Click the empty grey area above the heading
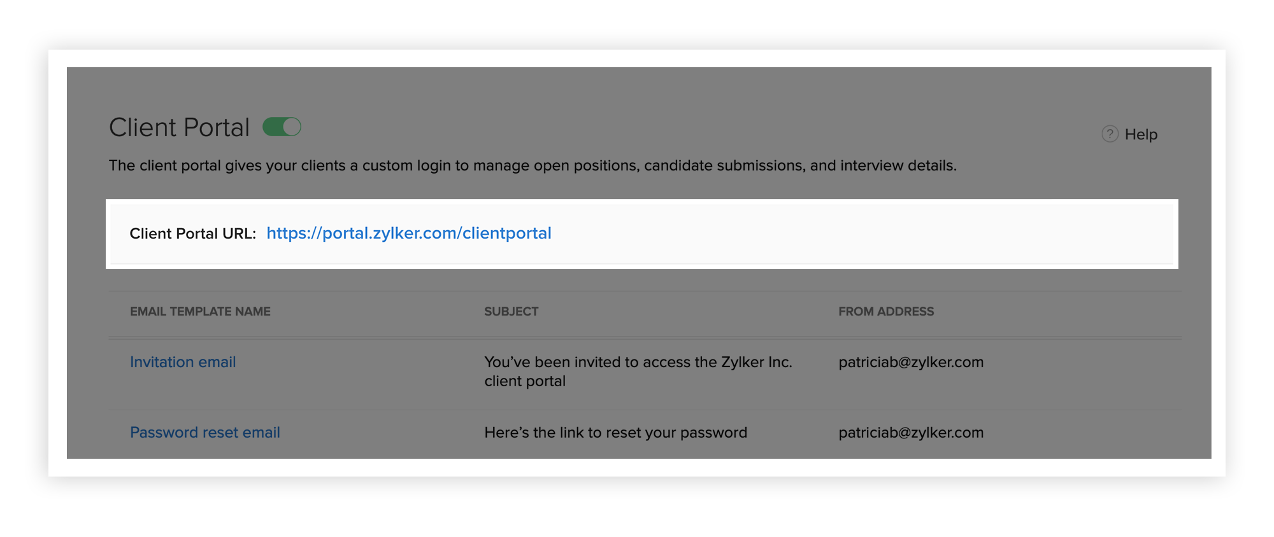This screenshot has height=537, width=1274. coord(637,89)
